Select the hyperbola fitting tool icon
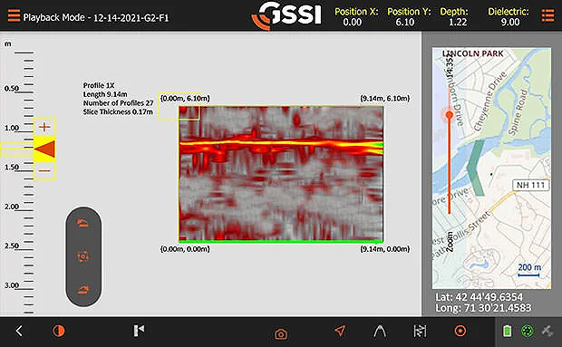562x347 pixels. click(380, 332)
